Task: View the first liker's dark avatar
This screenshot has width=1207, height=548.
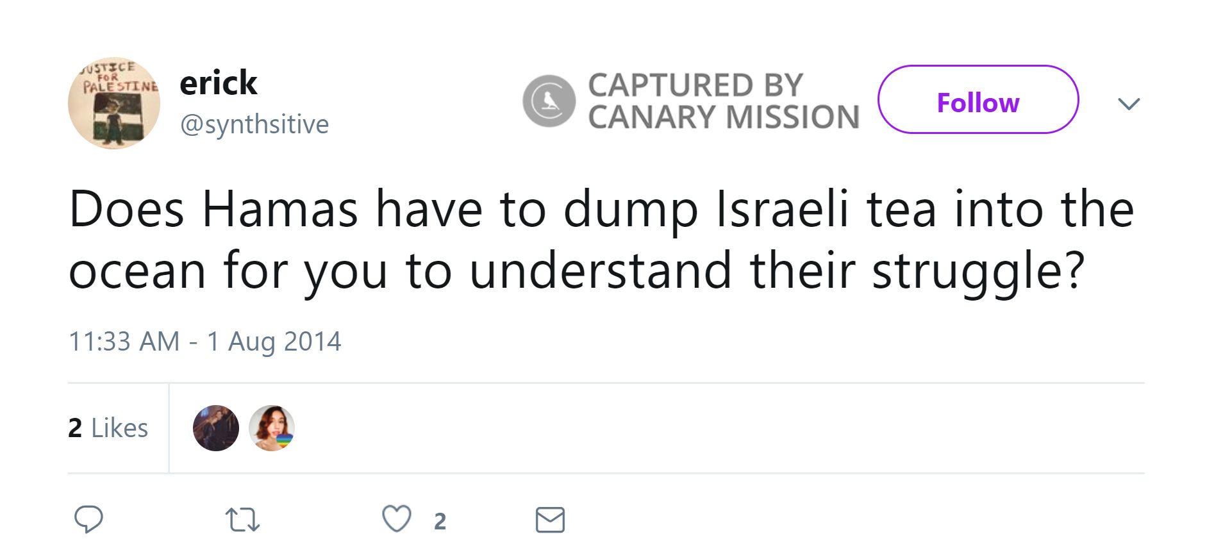Action: 216,428
